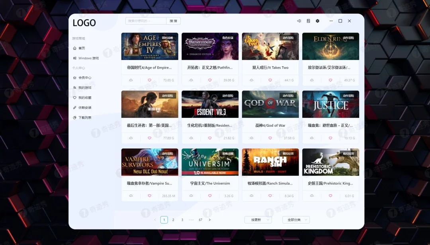Click the cloud icon below It Takes Two

coord(251,80)
